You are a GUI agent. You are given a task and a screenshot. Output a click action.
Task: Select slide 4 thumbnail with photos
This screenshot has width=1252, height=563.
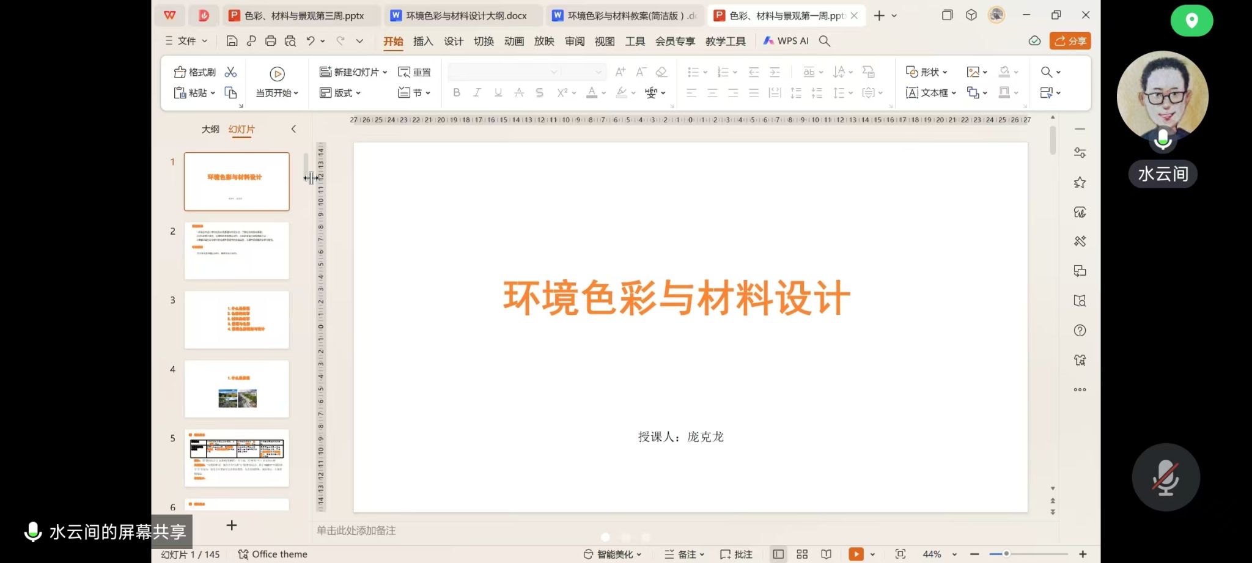coord(237,389)
